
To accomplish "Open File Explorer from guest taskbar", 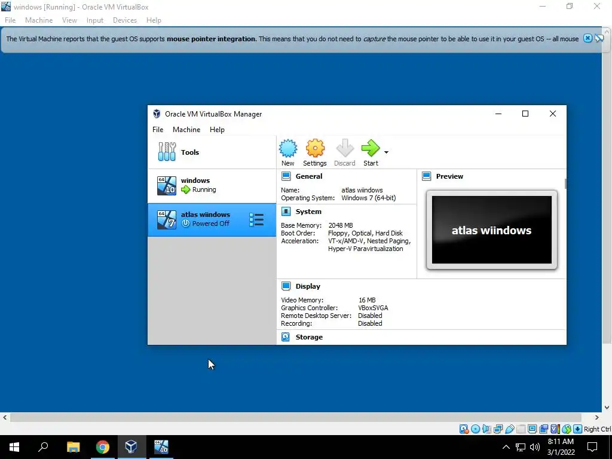I will [73, 447].
